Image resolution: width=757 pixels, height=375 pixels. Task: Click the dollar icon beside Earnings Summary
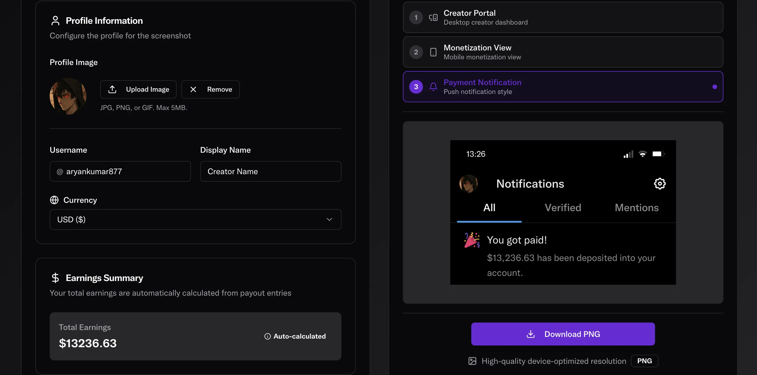56,278
